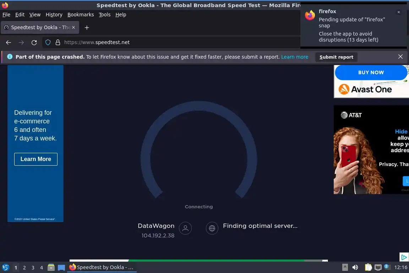Click the globe server icon
The height and width of the screenshot is (273, 409).
coord(212,228)
